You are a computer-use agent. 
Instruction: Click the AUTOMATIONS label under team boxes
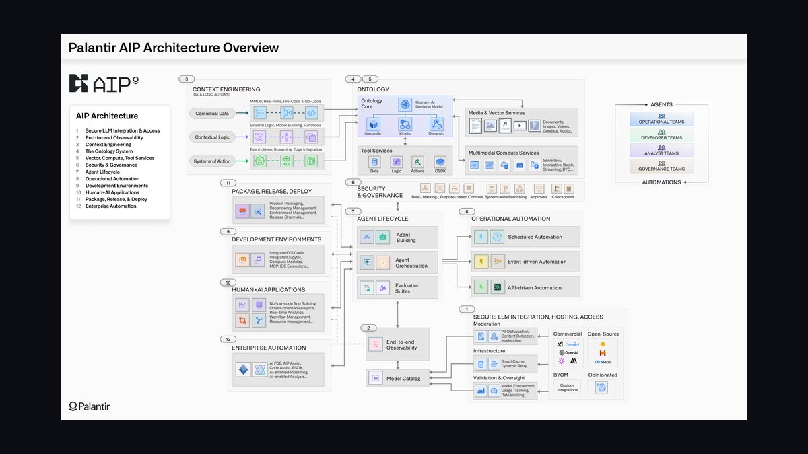tap(661, 182)
